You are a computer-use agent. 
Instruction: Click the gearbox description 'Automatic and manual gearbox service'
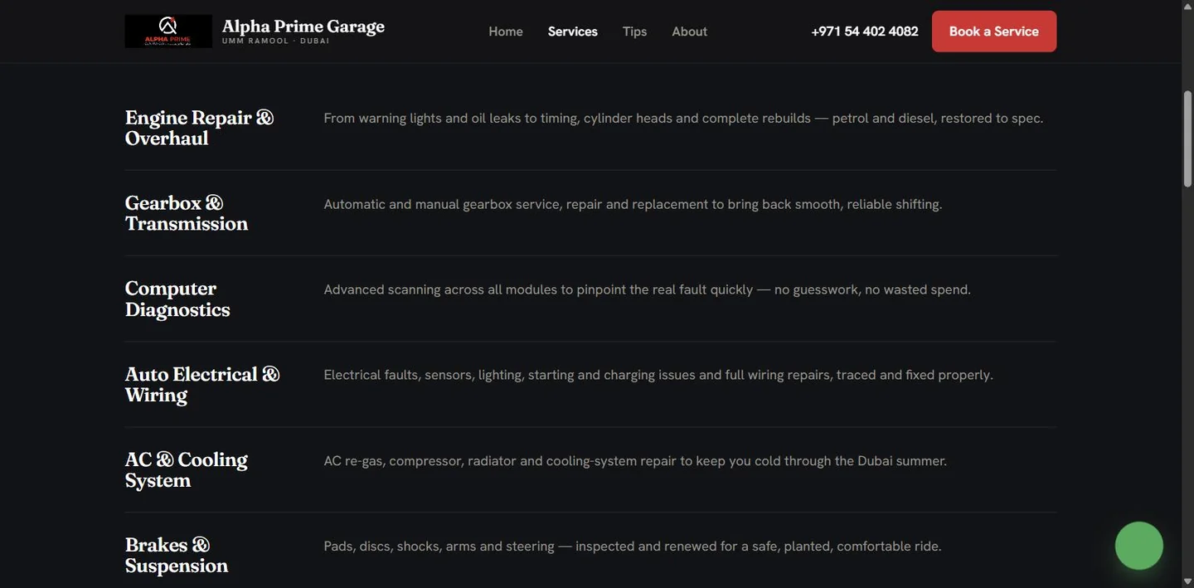click(633, 204)
